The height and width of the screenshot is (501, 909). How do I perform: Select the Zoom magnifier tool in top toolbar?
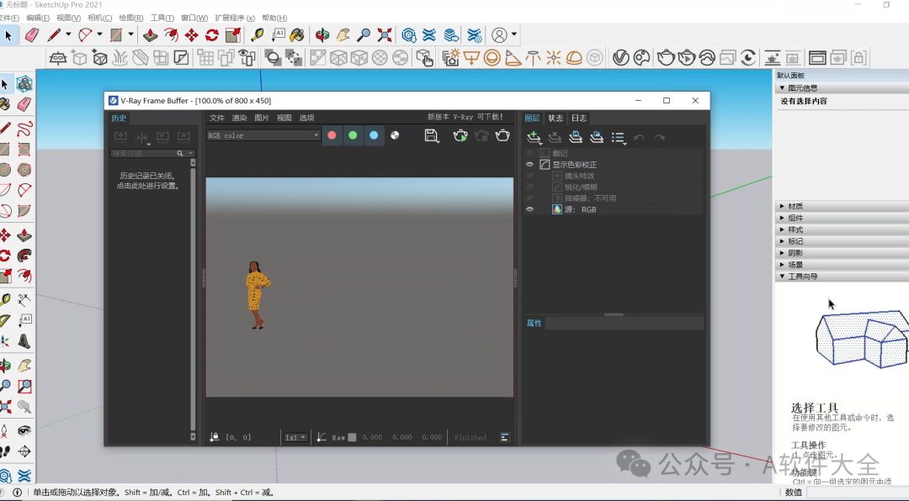364,35
